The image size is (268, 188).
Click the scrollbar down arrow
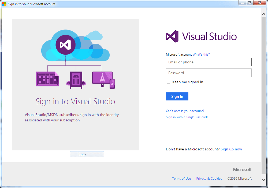(x=263, y=180)
